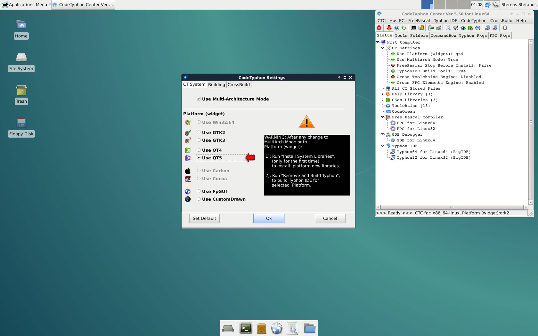Collapse the Free Pascal Compiler node
This screenshot has height=336, width=538.
(x=382, y=117)
